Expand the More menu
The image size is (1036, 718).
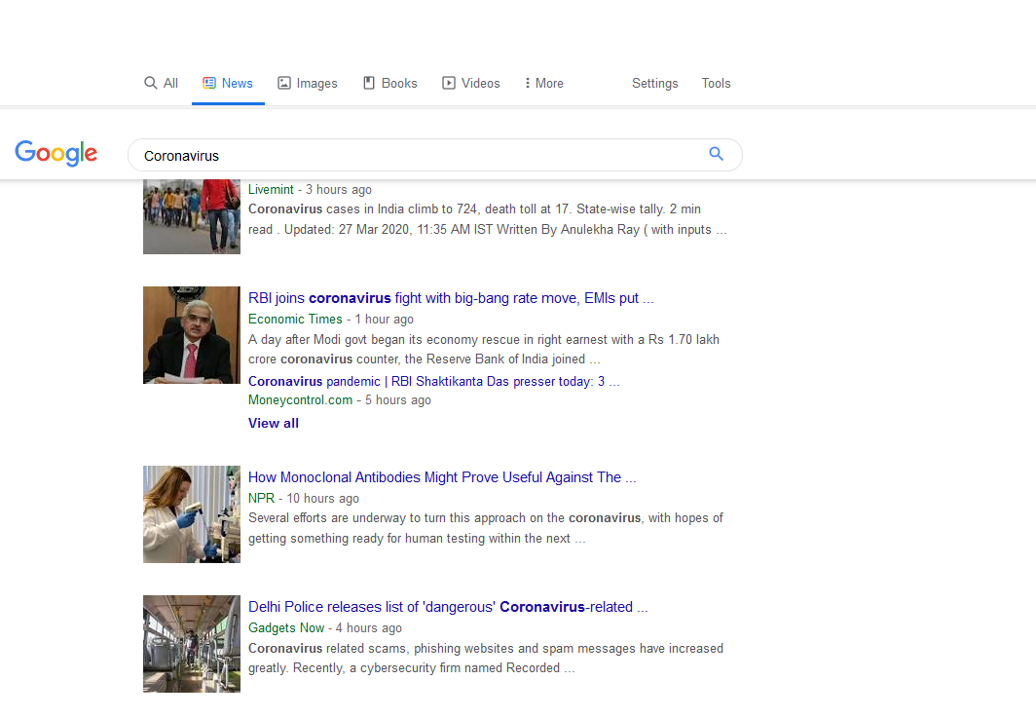[x=543, y=84]
